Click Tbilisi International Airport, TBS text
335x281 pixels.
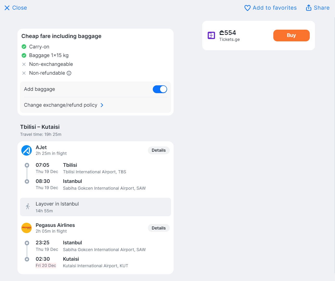point(94,172)
